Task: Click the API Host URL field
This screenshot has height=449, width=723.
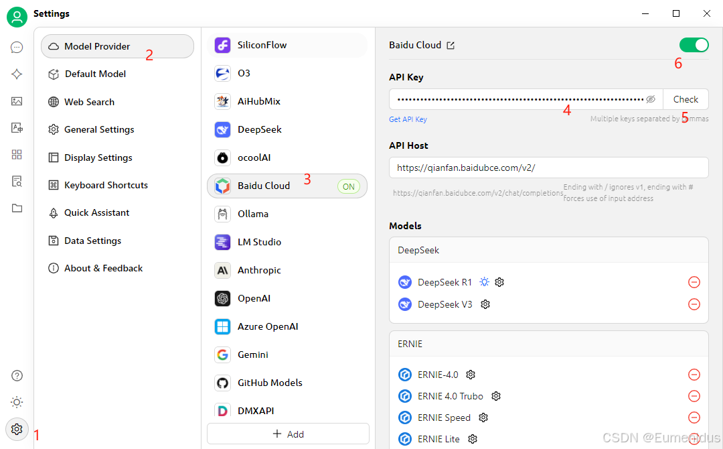Action: 549,168
